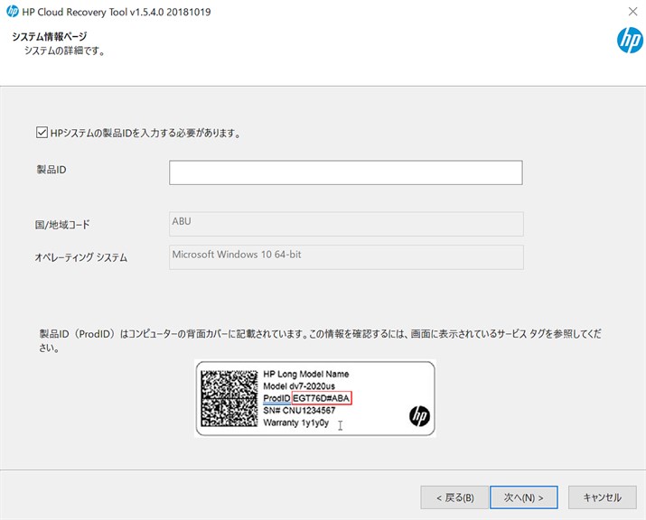Image resolution: width=646 pixels, height=520 pixels.
Task: Click the 製品ID field label
Action: click(x=51, y=170)
